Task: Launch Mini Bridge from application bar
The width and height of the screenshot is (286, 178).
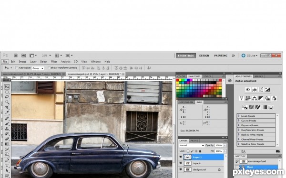Action: click(23, 56)
